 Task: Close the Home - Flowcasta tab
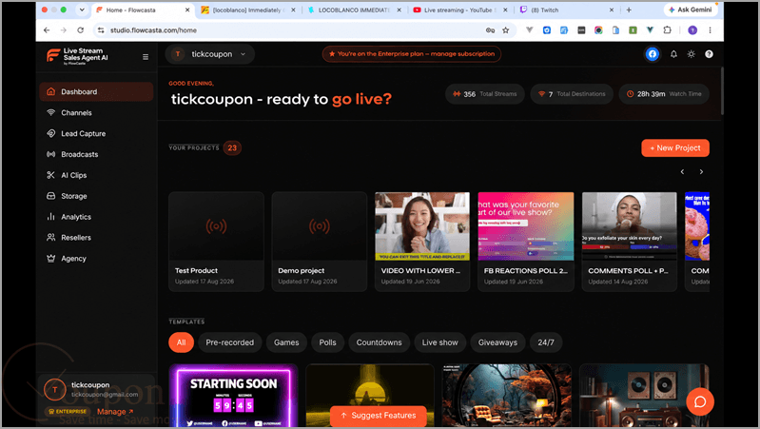[187, 10]
